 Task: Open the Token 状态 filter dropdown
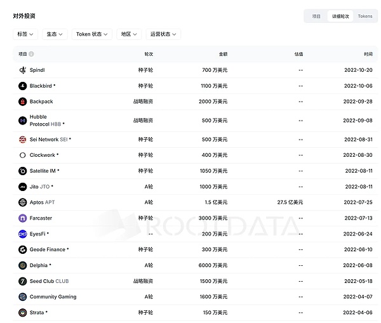[x=92, y=34]
